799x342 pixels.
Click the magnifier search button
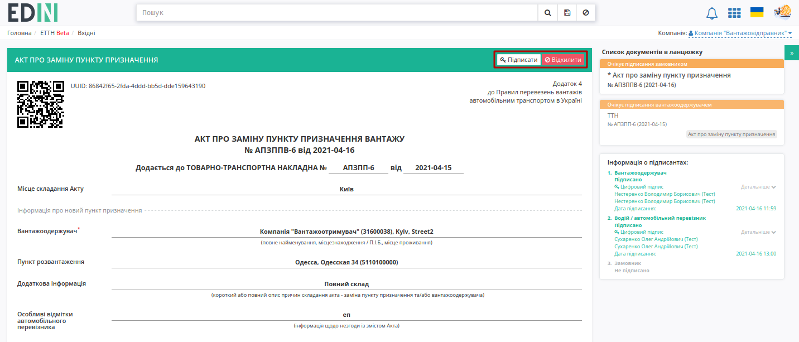[547, 12]
